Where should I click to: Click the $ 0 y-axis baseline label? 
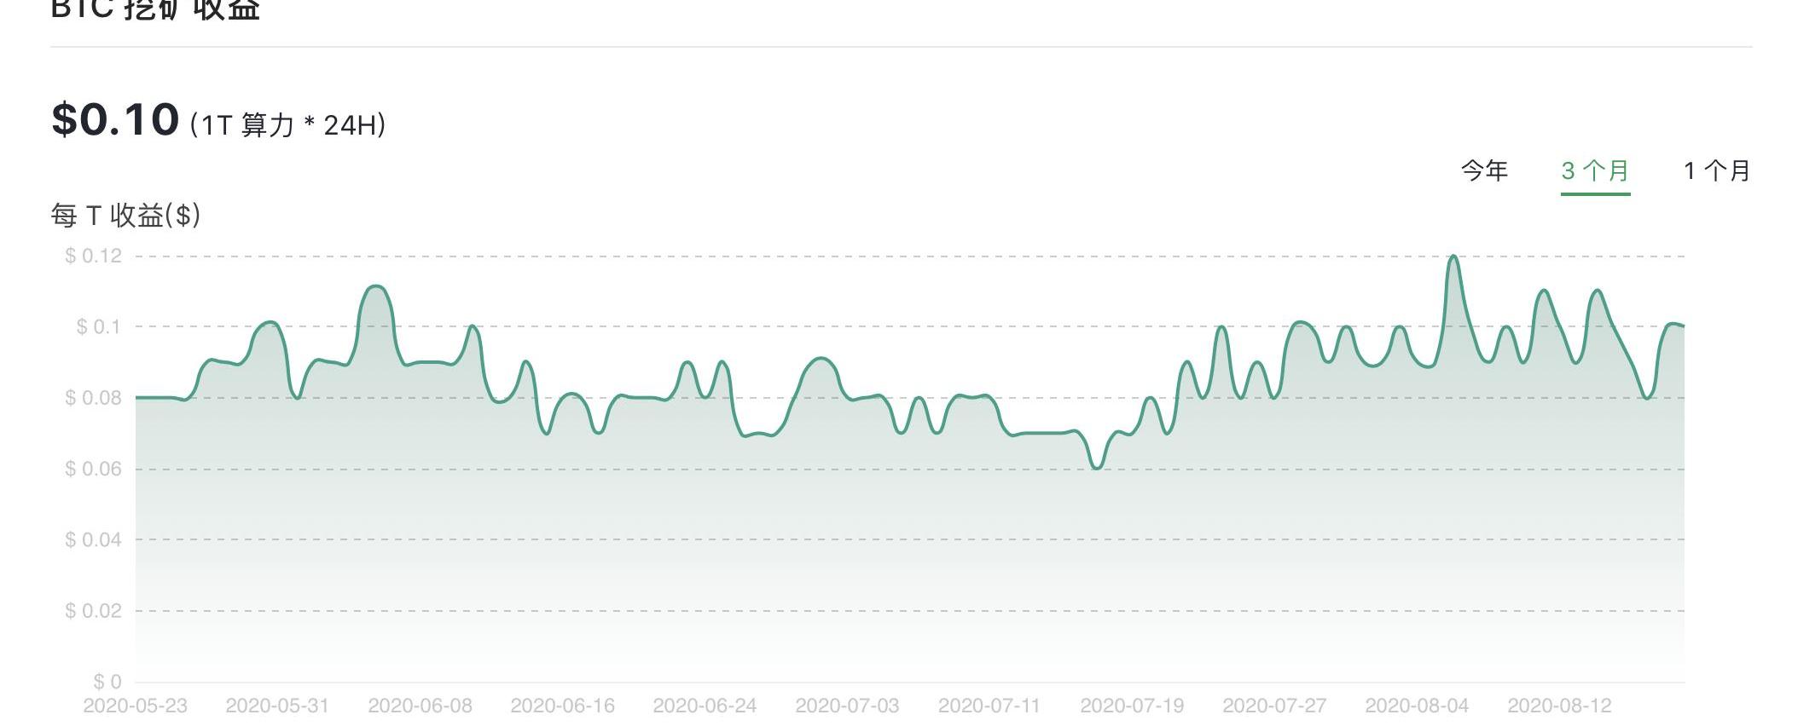pyautogui.click(x=107, y=682)
